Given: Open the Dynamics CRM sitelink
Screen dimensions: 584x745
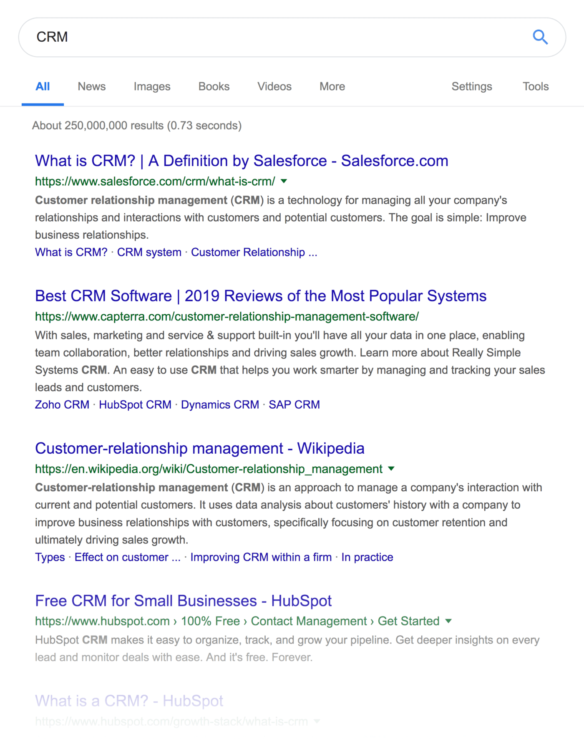Looking at the screenshot, I should (220, 404).
